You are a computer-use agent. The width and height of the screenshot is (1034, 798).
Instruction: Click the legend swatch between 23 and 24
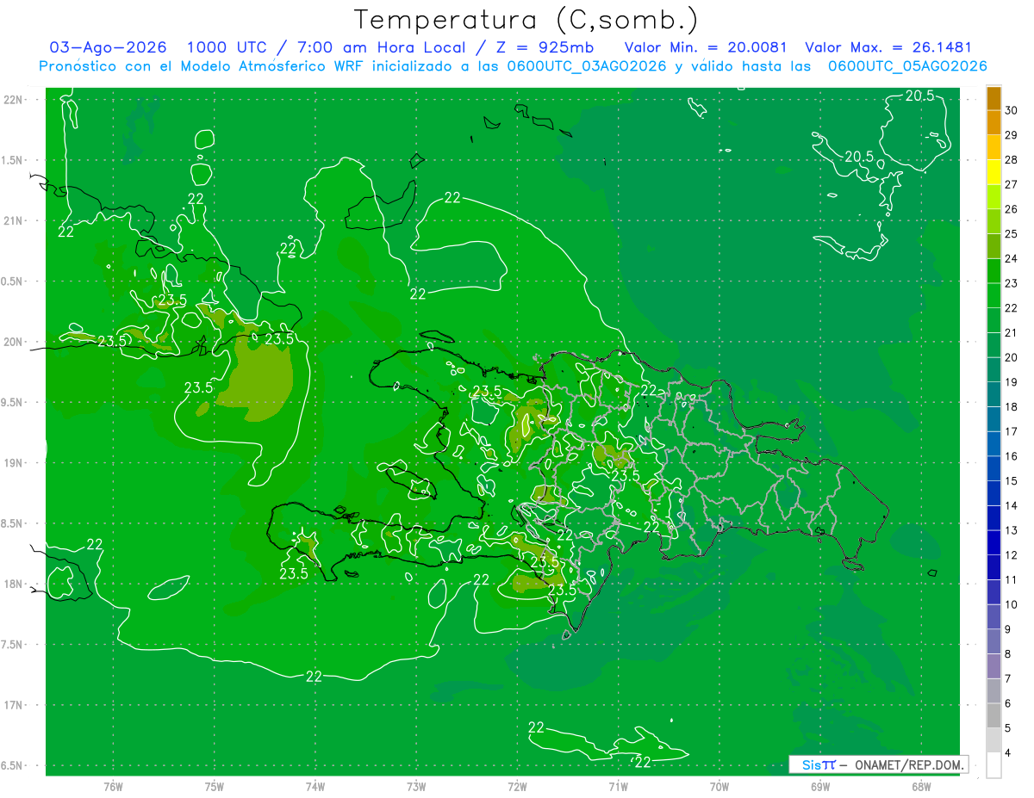994,271
